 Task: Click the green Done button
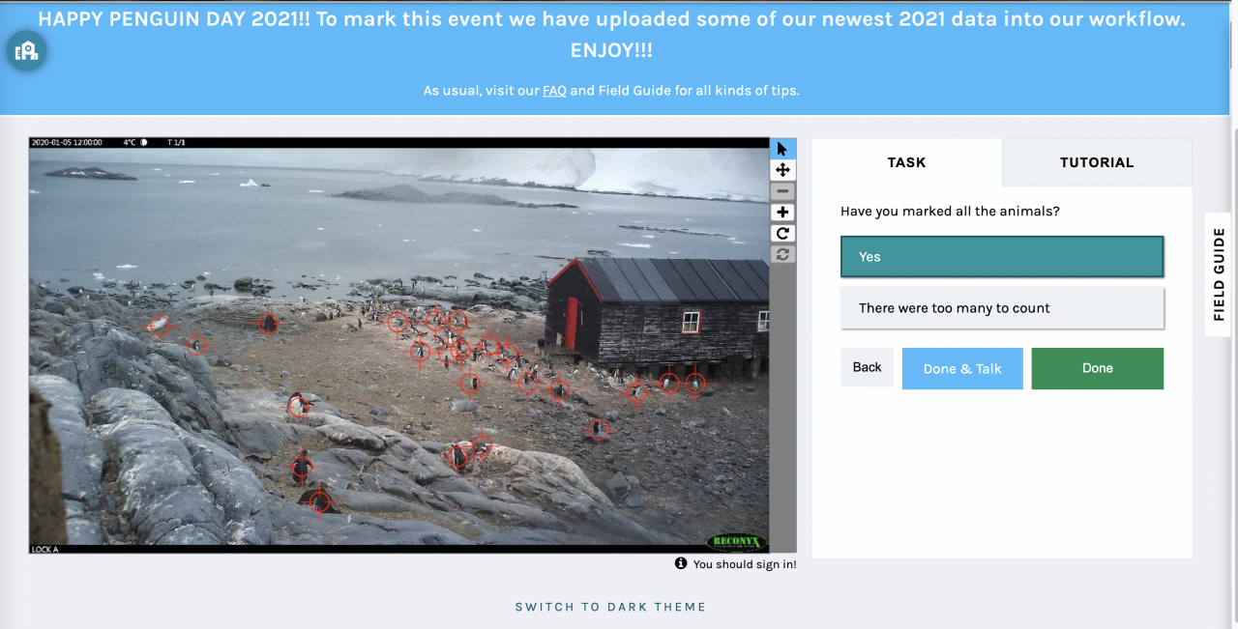pyautogui.click(x=1098, y=368)
